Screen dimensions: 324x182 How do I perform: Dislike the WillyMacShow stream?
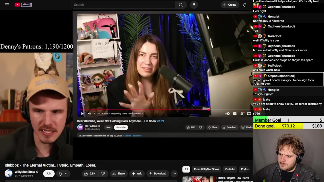(103, 174)
